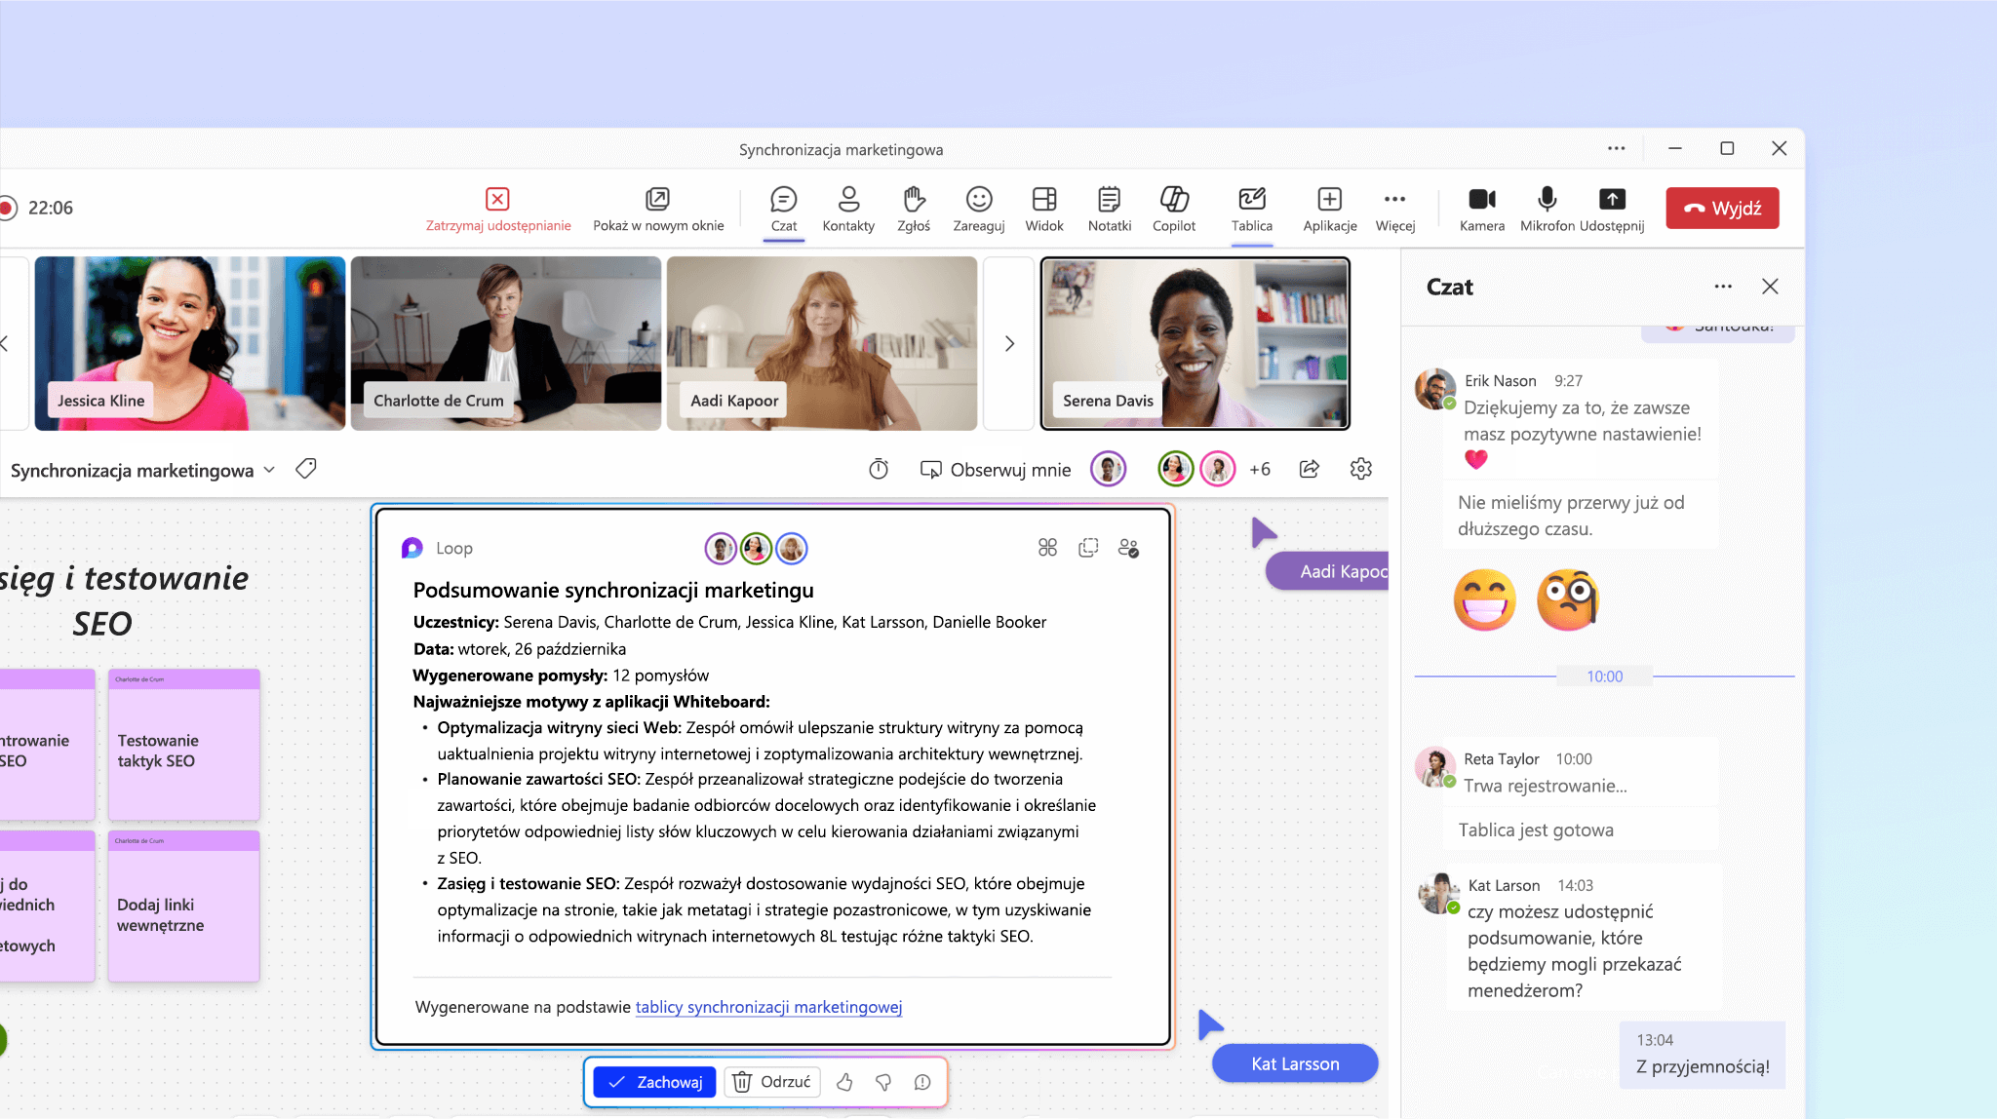Open Więcej options in the toolbar
The width and height of the screenshot is (1998, 1119).
(1395, 209)
